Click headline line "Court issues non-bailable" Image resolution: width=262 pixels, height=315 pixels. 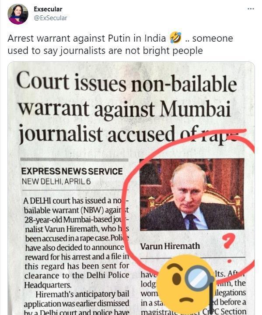[x=126, y=83]
